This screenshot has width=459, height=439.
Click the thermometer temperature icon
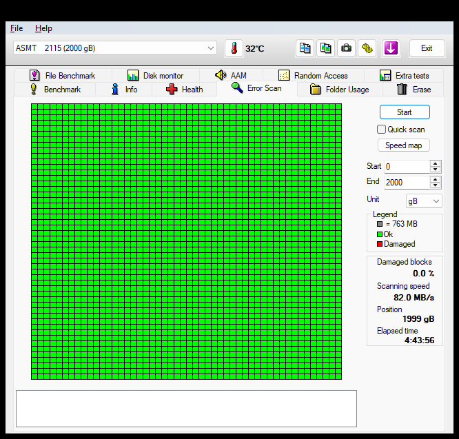234,48
